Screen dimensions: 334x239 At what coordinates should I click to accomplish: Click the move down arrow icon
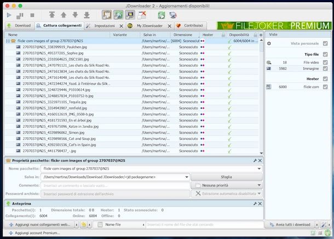75,15
